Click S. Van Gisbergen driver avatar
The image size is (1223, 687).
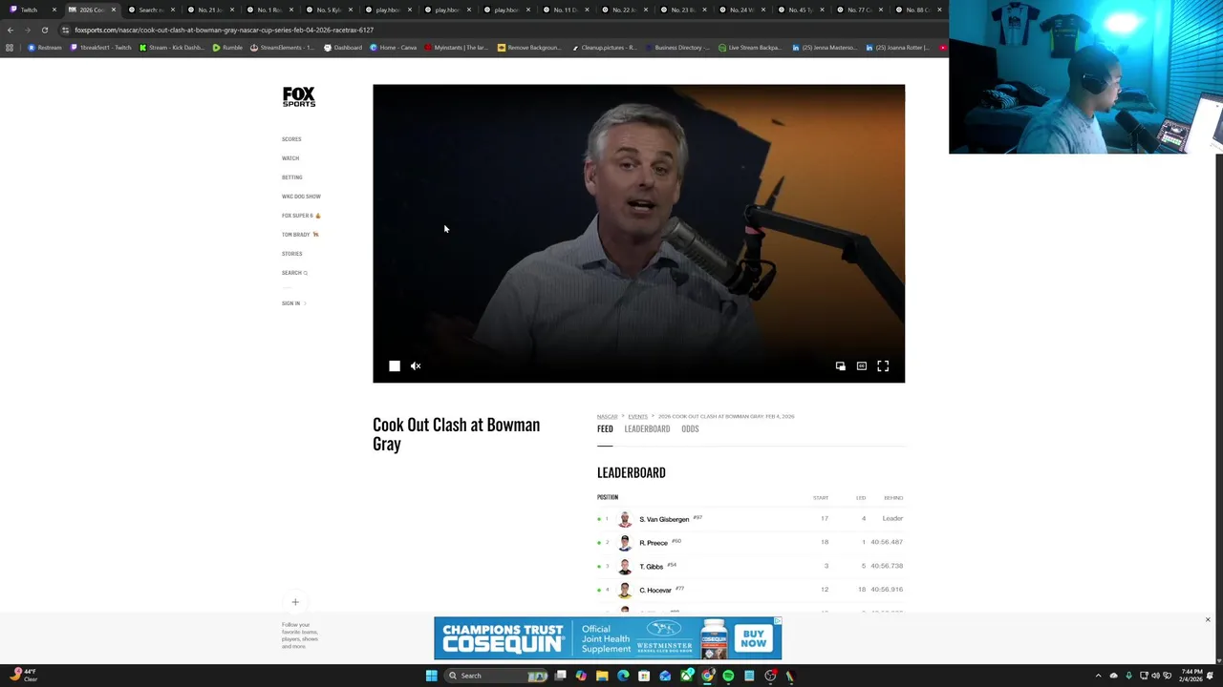(x=625, y=519)
